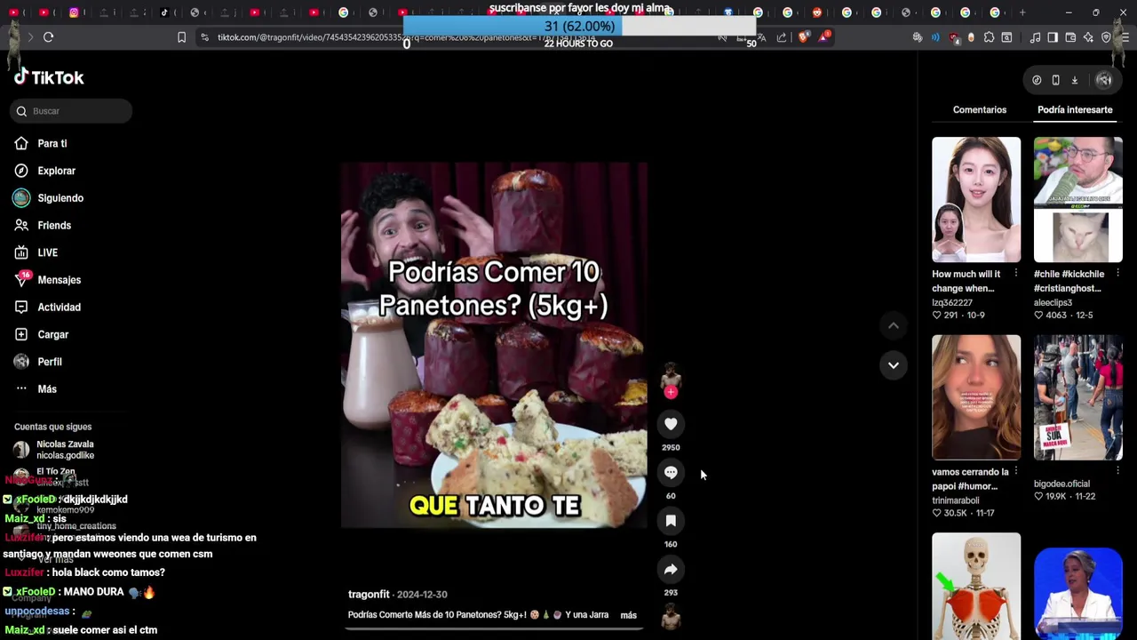The image size is (1137, 640).
Task: Click the download desktop app icon
Action: (1074, 80)
